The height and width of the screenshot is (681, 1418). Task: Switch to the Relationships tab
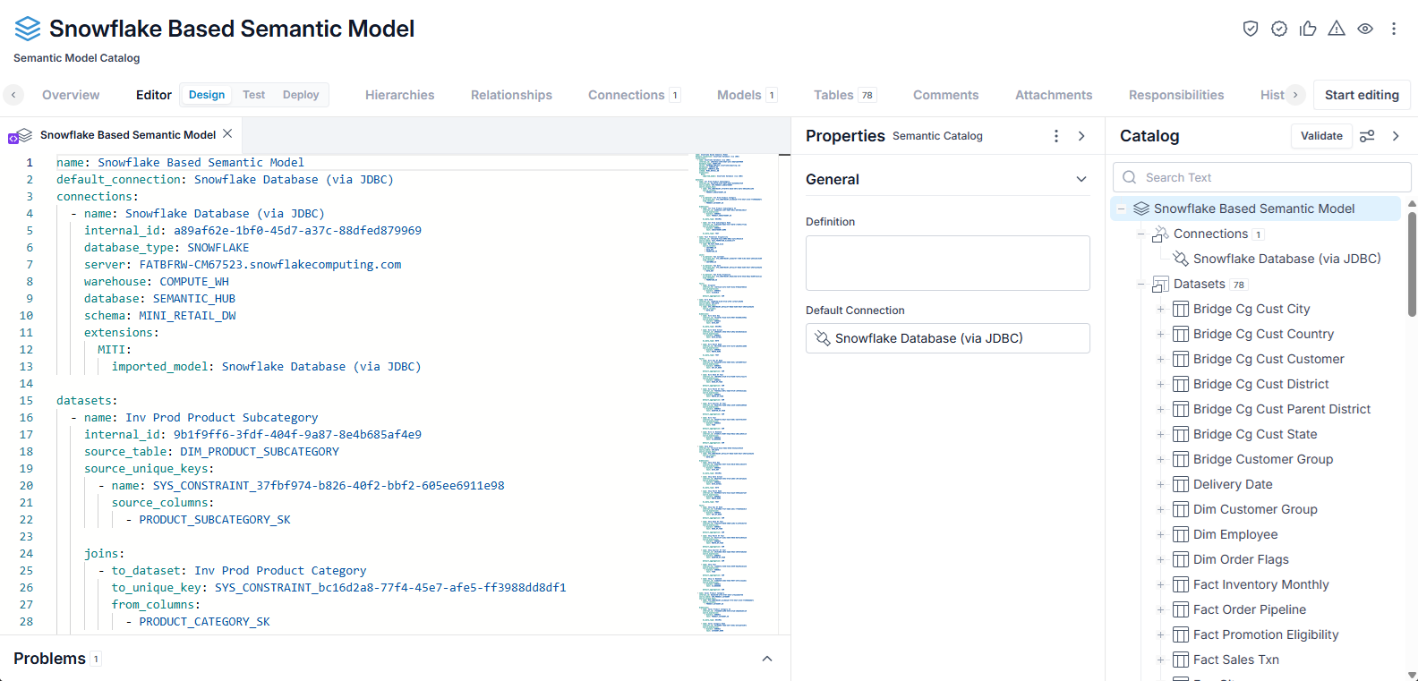click(x=511, y=95)
